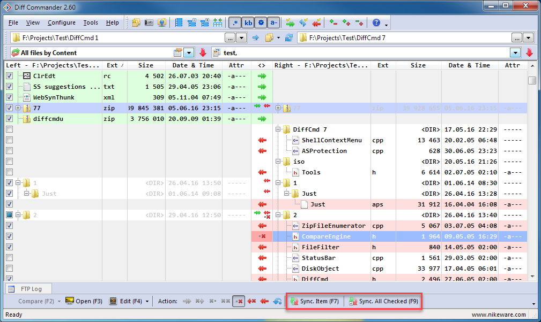Click the green right arrow for ClrEdt row
Image resolution: width=541 pixels, height=322 pixels.
click(262, 76)
